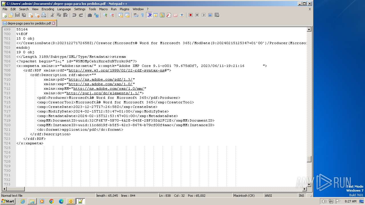Toggle synchronized vertical scrolling

click(121, 15)
